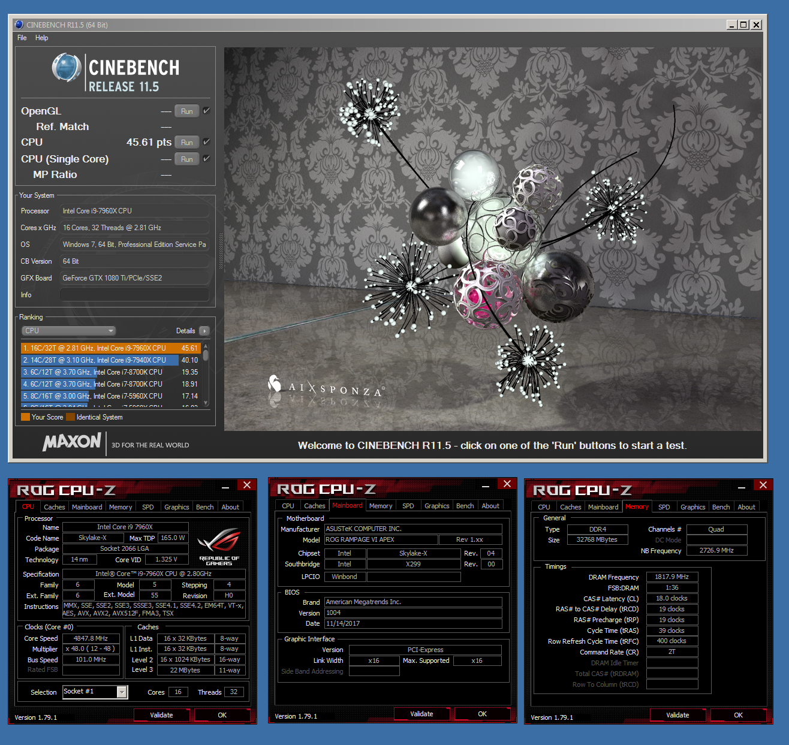Click OK in the middle CPU-Z window
The width and height of the screenshot is (789, 745).
click(483, 714)
